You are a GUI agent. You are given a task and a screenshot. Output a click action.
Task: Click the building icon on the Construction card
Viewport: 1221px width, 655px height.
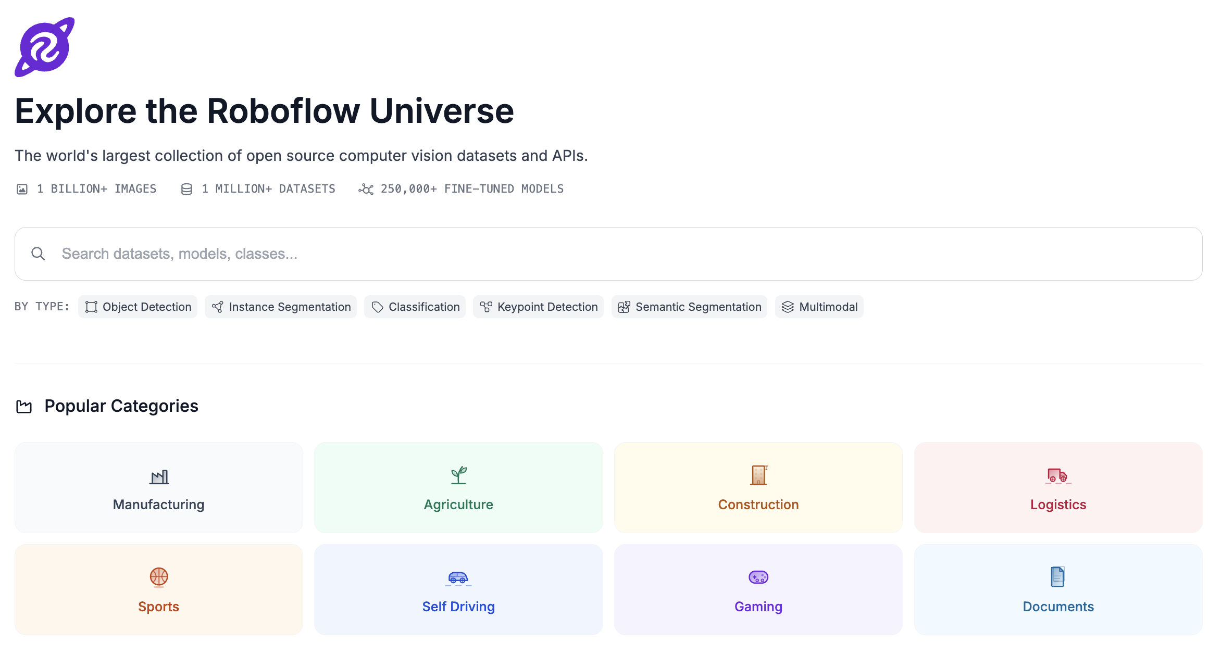pyautogui.click(x=758, y=475)
